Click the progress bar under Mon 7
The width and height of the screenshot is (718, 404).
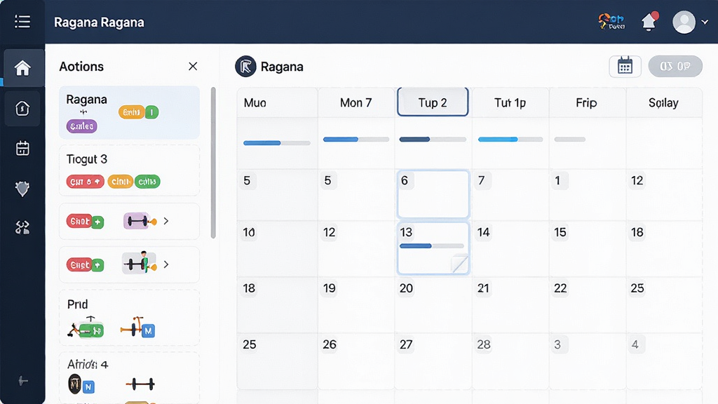point(355,140)
